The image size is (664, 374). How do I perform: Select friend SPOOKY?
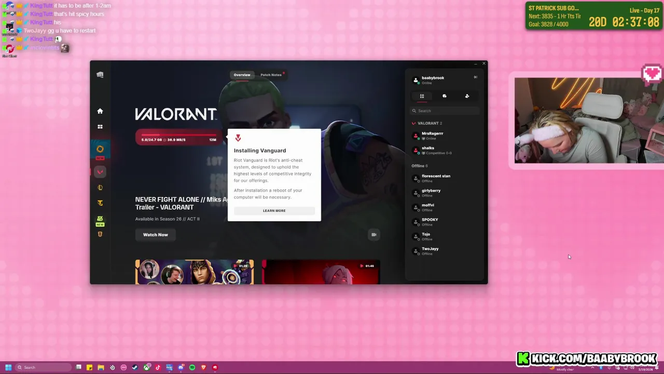coord(445,222)
